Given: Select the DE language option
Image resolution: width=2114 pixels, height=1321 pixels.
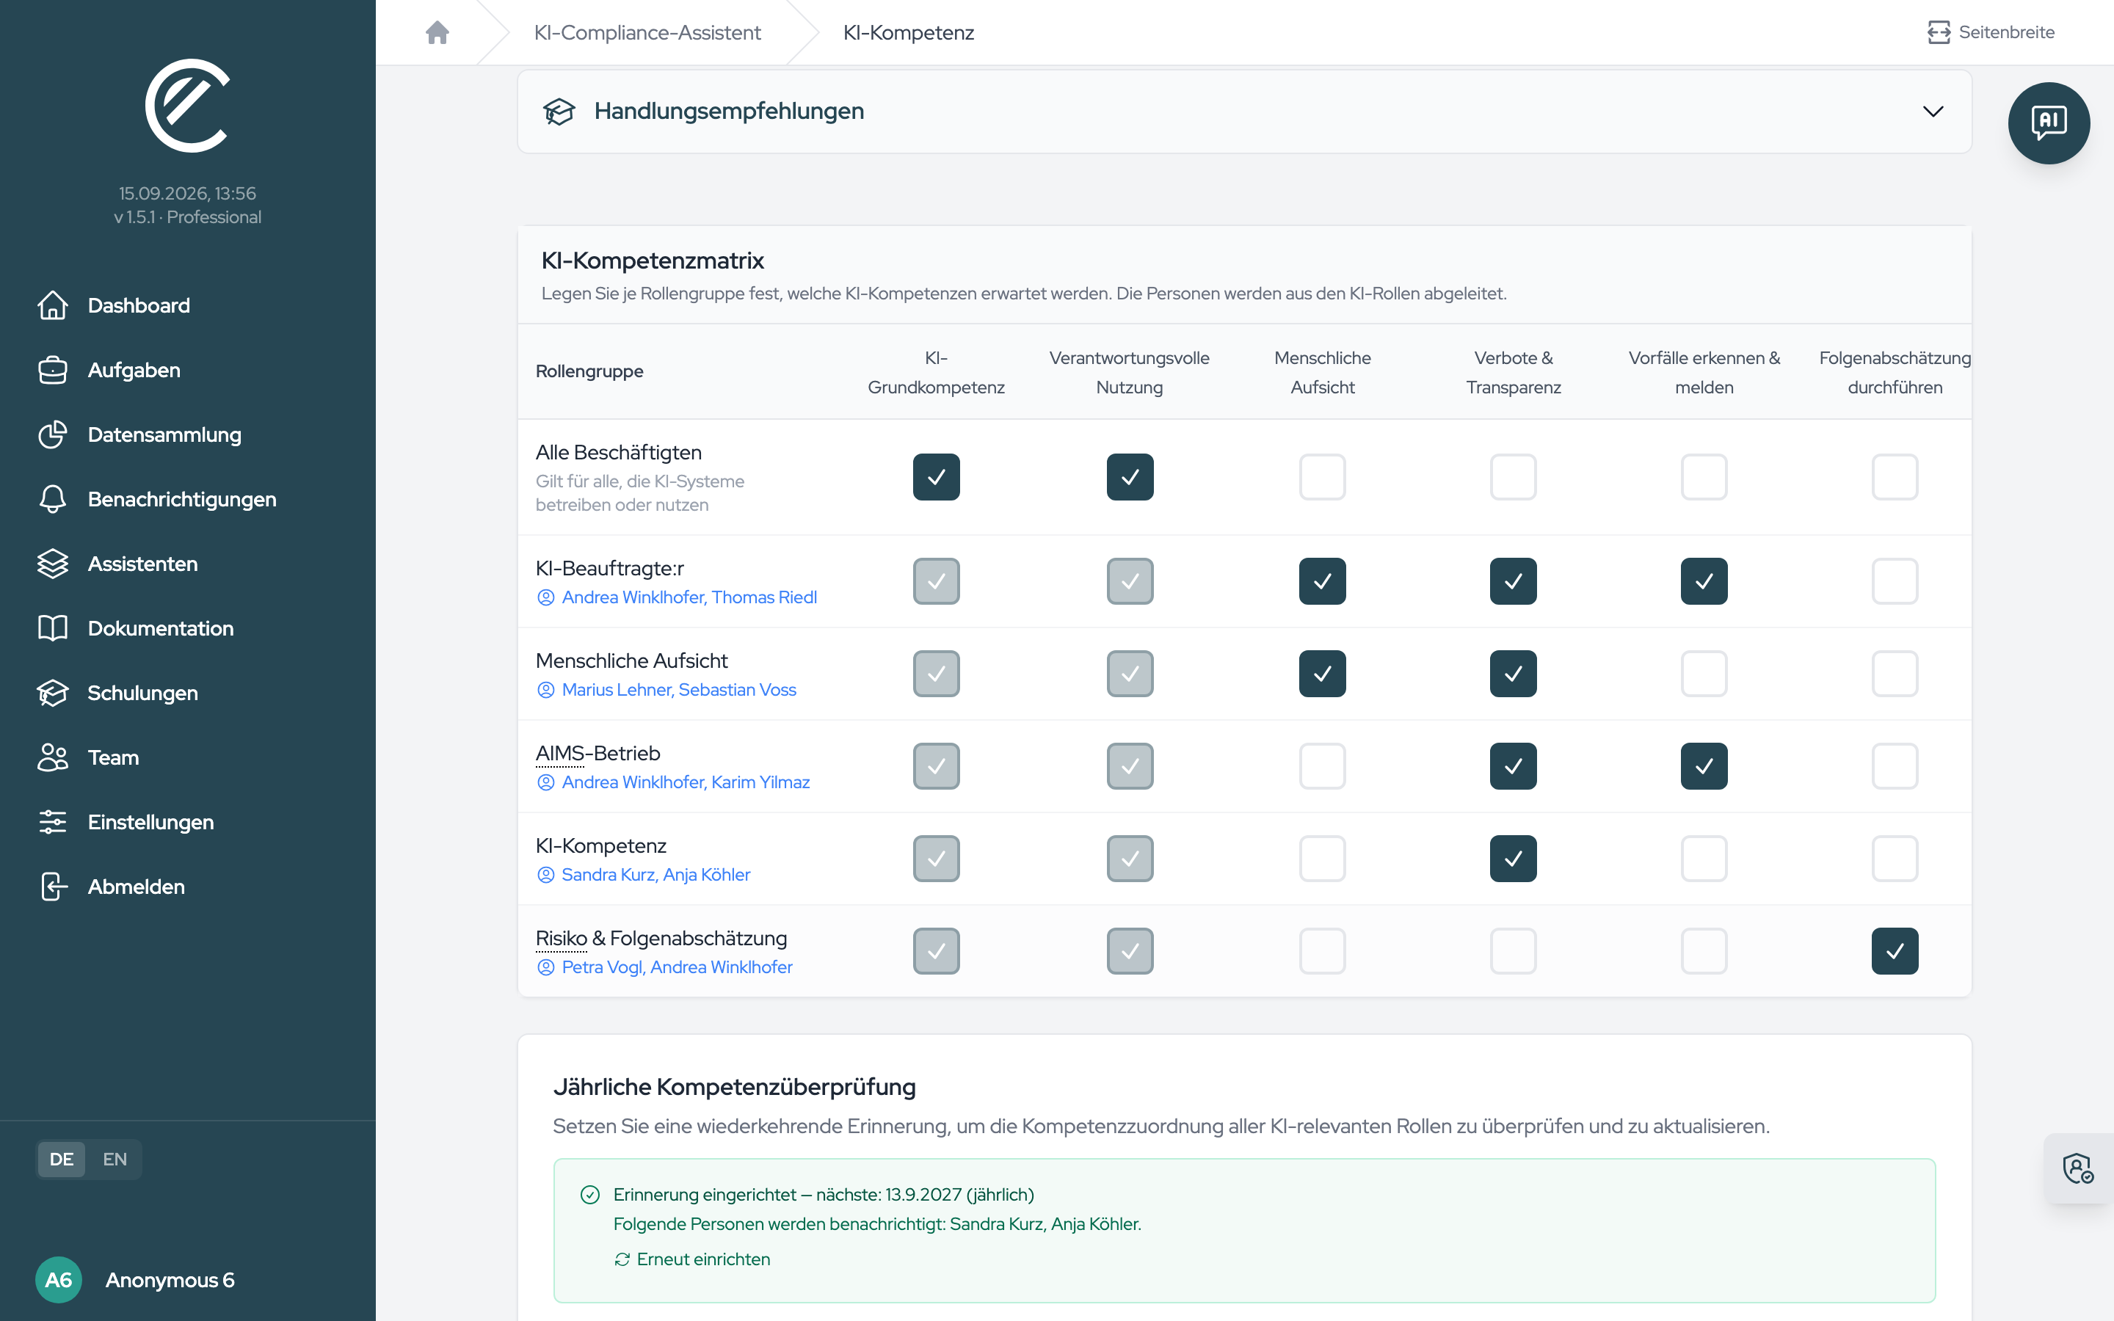Looking at the screenshot, I should click(x=61, y=1160).
